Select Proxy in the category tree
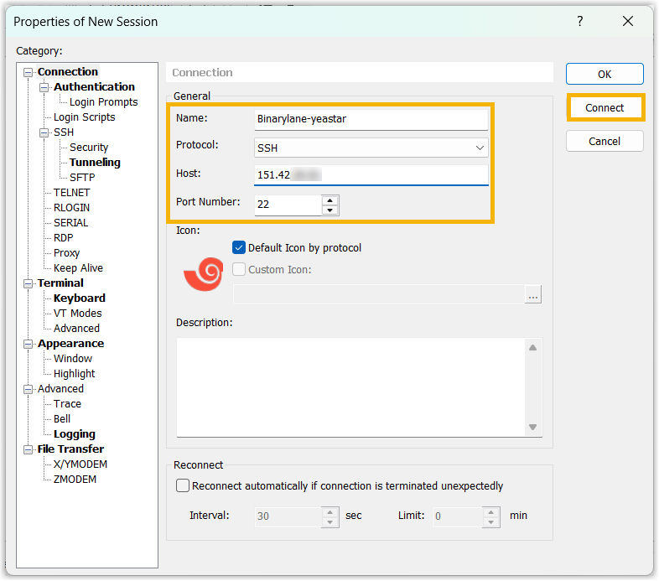 pyautogui.click(x=67, y=253)
